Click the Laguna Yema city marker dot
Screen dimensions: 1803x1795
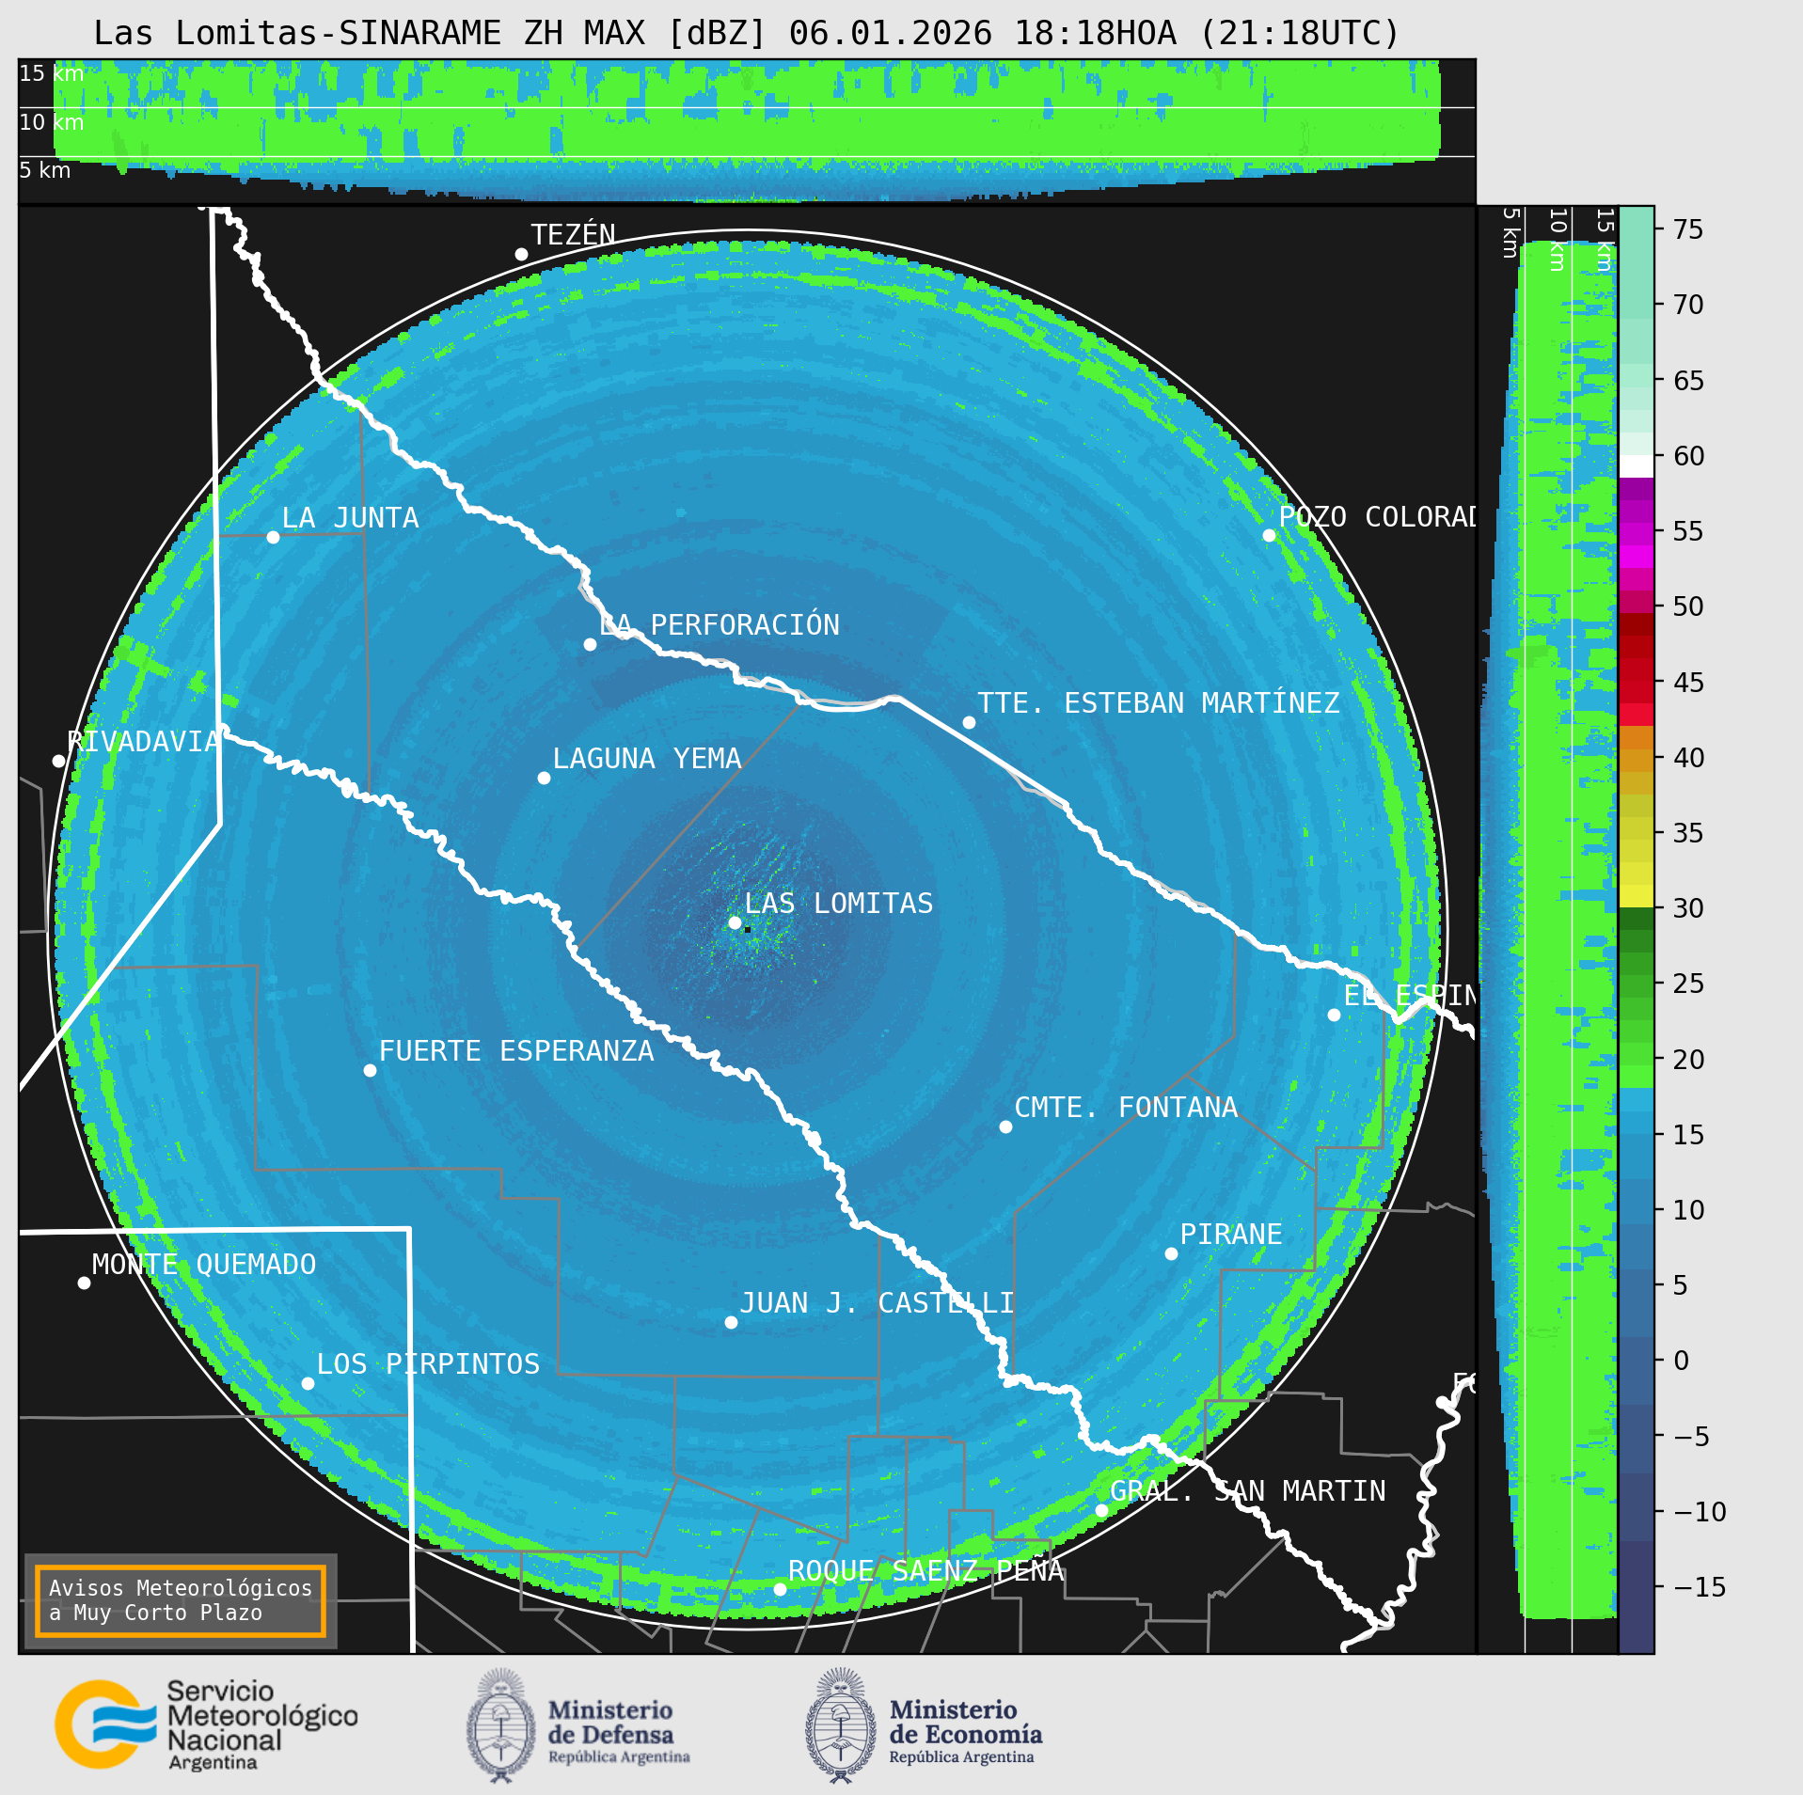coord(544,778)
